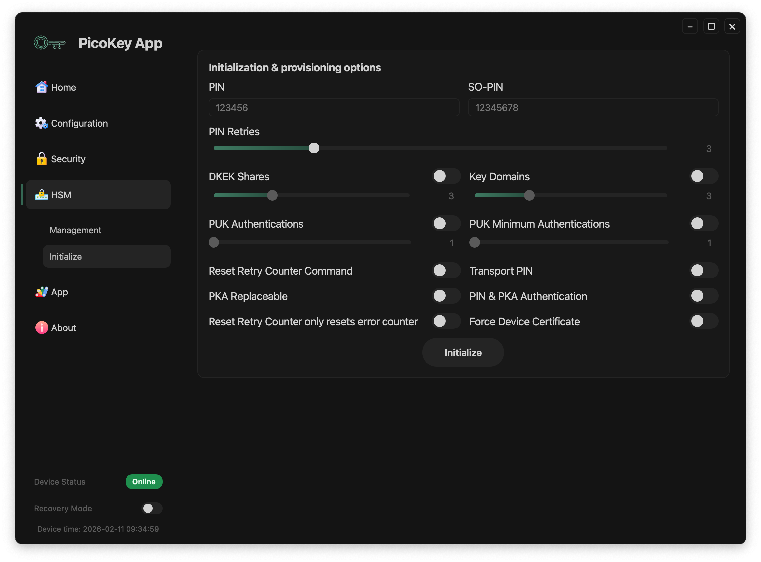
Task: Click the HSM lock icon in sidebar
Action: (42, 195)
